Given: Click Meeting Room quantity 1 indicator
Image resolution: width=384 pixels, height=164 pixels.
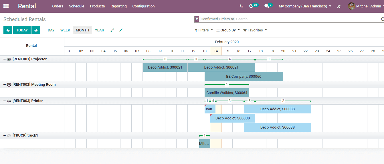Looking at the screenshot, I should pyautogui.click(x=227, y=85).
